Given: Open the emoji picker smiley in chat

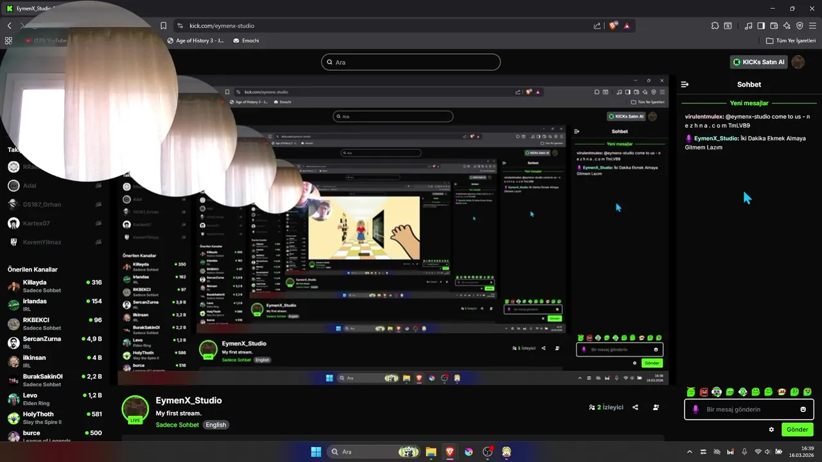Looking at the screenshot, I should [x=803, y=409].
